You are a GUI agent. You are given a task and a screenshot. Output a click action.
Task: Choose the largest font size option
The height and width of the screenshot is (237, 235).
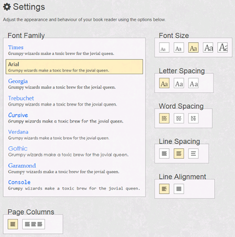222,47
